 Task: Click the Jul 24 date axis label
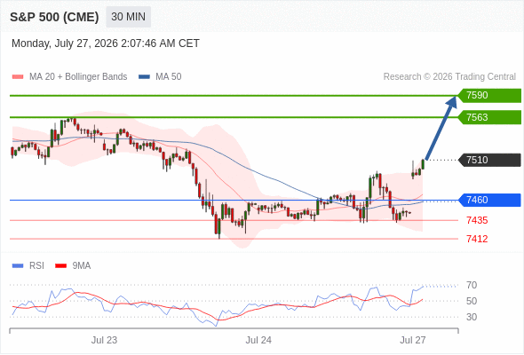tap(258, 340)
